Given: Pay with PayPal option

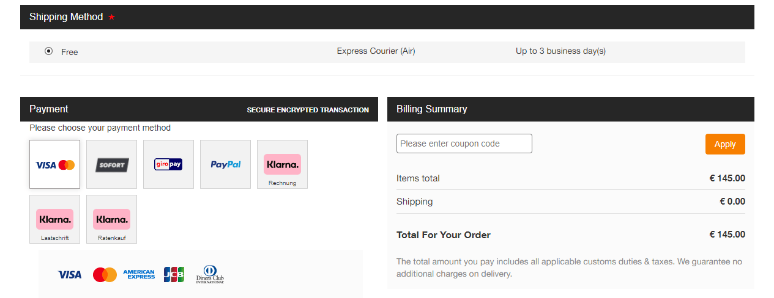Looking at the screenshot, I should click(x=225, y=164).
